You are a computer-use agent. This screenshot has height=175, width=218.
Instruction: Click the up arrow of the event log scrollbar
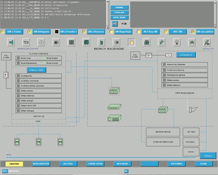click(108, 1)
